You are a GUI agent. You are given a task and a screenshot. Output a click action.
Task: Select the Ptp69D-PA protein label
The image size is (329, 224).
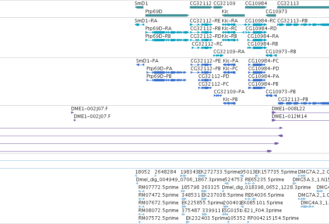(159, 69)
